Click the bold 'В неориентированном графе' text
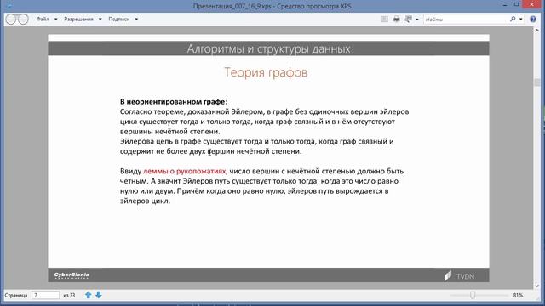This screenshot has height=306, width=545. point(172,102)
